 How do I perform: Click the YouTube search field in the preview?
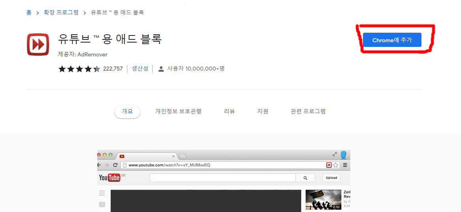(223, 178)
